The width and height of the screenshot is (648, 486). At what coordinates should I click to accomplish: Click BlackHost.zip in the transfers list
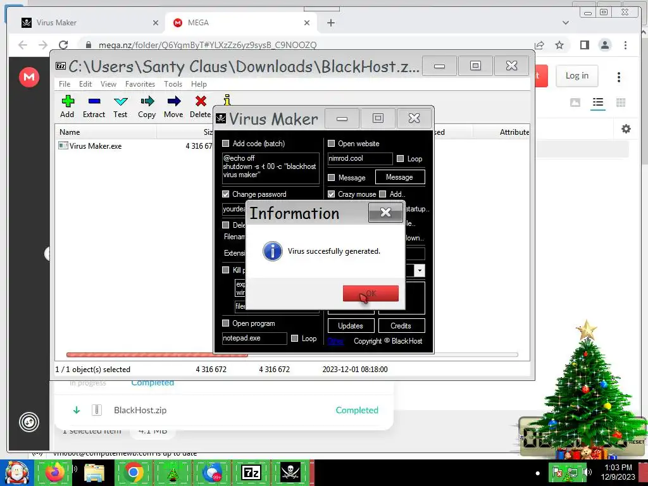coord(140,410)
